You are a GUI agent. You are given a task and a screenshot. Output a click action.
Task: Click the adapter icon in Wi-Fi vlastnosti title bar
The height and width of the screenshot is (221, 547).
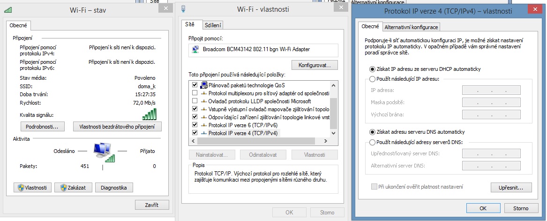[x=183, y=9]
